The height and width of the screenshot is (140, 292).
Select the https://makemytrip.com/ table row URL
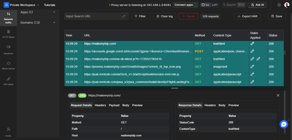click(100, 44)
